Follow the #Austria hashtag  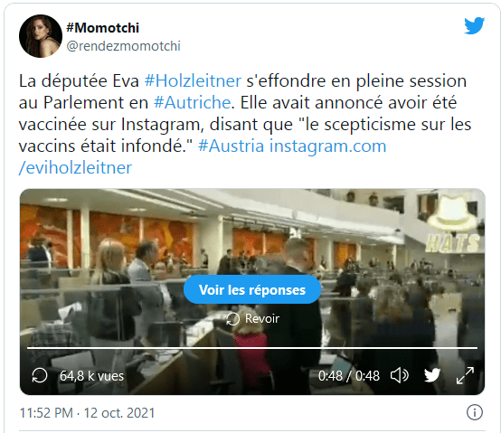[x=231, y=146]
